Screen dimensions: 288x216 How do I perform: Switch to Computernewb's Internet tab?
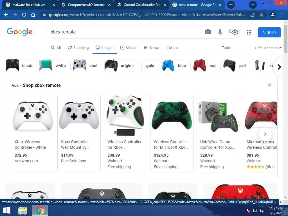(86, 5)
